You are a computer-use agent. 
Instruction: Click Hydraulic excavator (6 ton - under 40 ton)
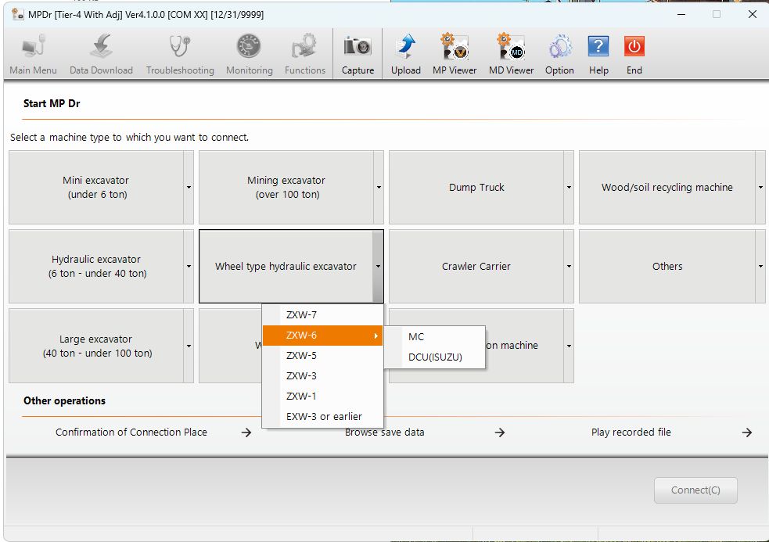[x=97, y=267]
